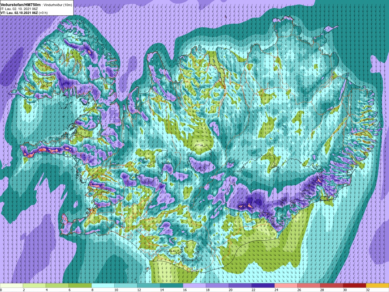Select the salmon 26–28 legend swatch
The height and width of the screenshot is (292, 389).
pos(309,286)
